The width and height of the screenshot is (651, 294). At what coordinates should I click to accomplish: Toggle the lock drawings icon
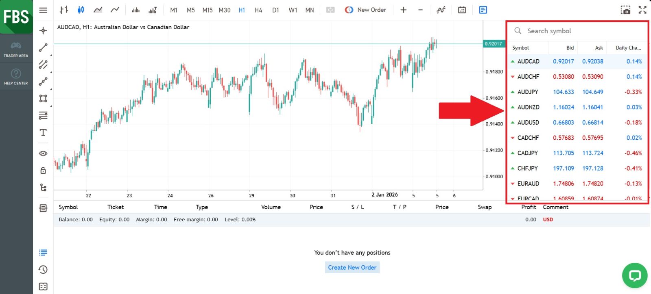(43, 171)
